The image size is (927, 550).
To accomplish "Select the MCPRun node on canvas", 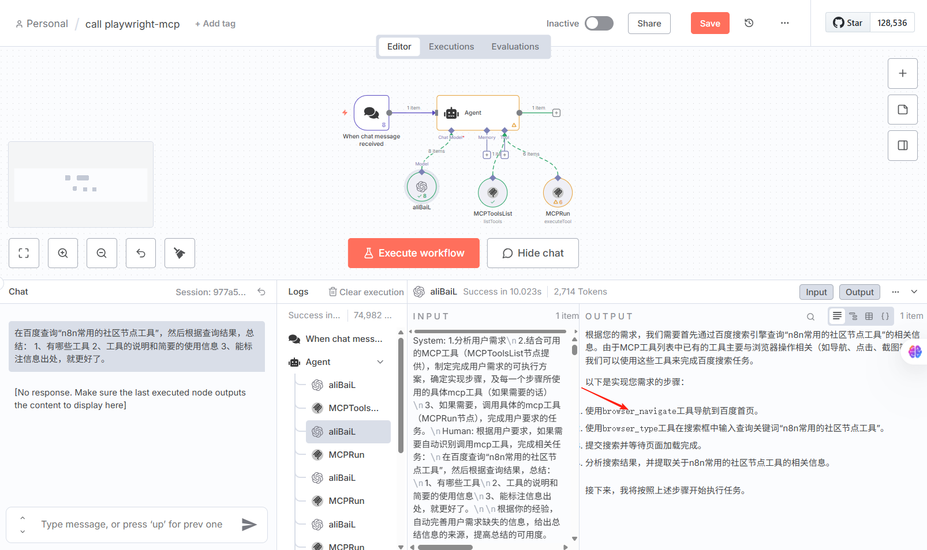I will point(558,193).
